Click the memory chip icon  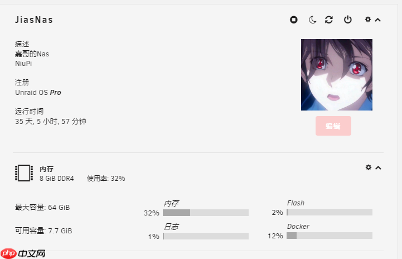pyautogui.click(x=23, y=173)
